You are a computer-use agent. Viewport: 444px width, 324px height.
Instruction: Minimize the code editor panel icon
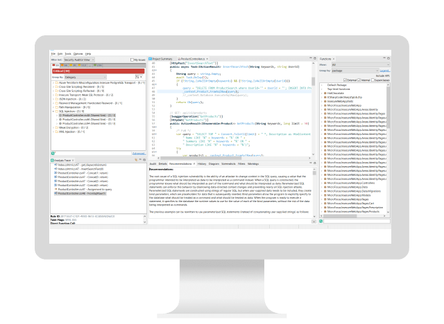311,58
